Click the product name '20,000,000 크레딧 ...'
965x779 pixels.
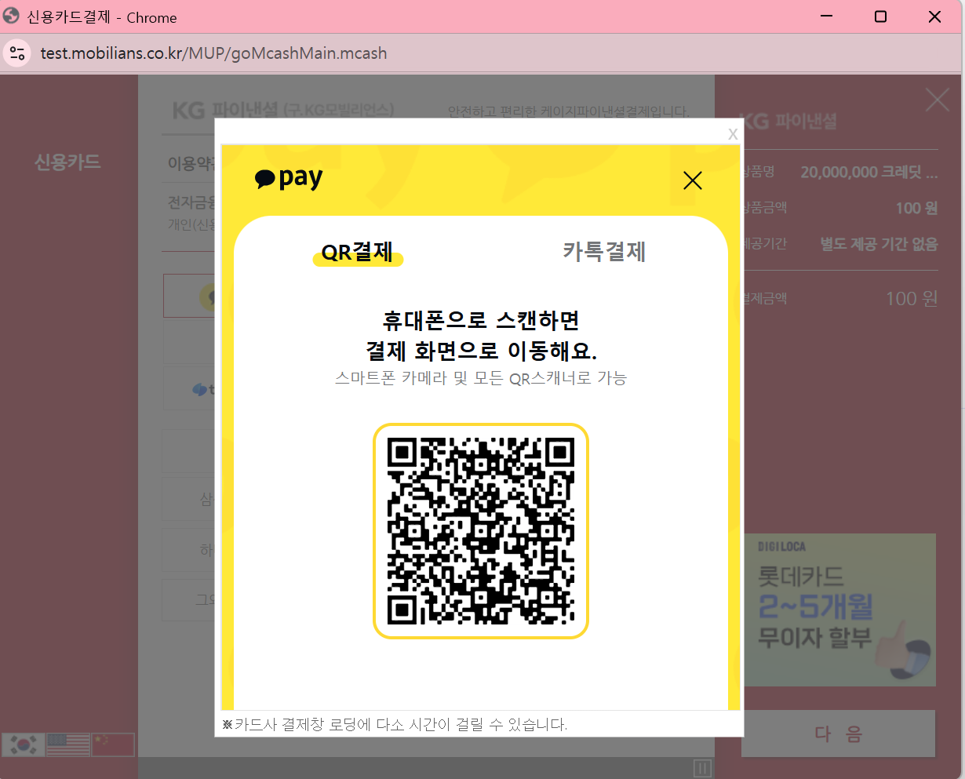(x=869, y=173)
